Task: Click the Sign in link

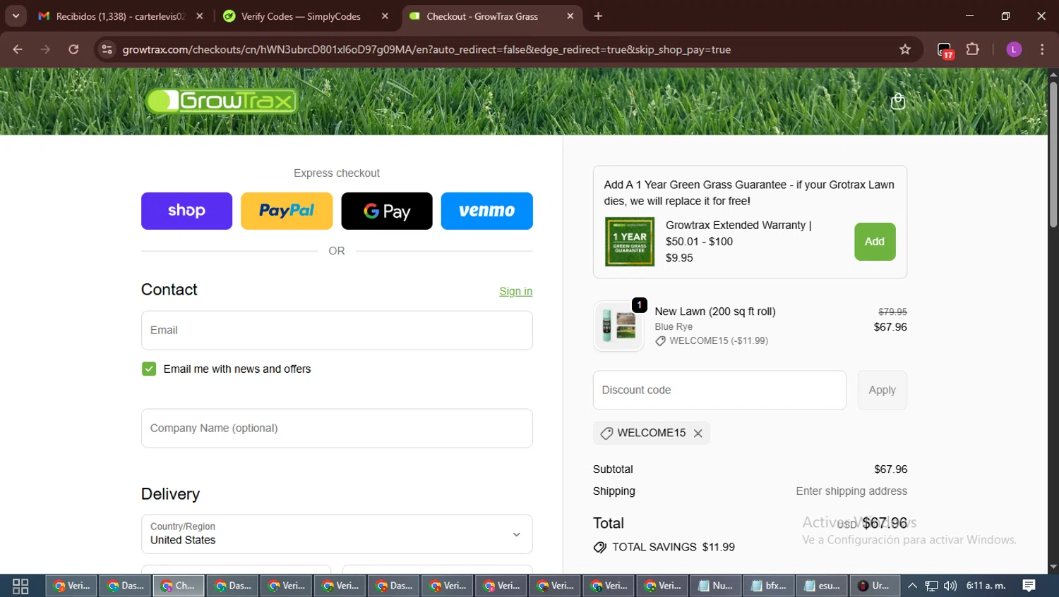Action: (515, 291)
